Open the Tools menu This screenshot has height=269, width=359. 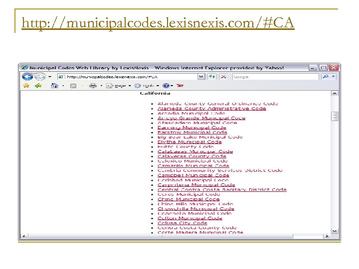point(147,86)
